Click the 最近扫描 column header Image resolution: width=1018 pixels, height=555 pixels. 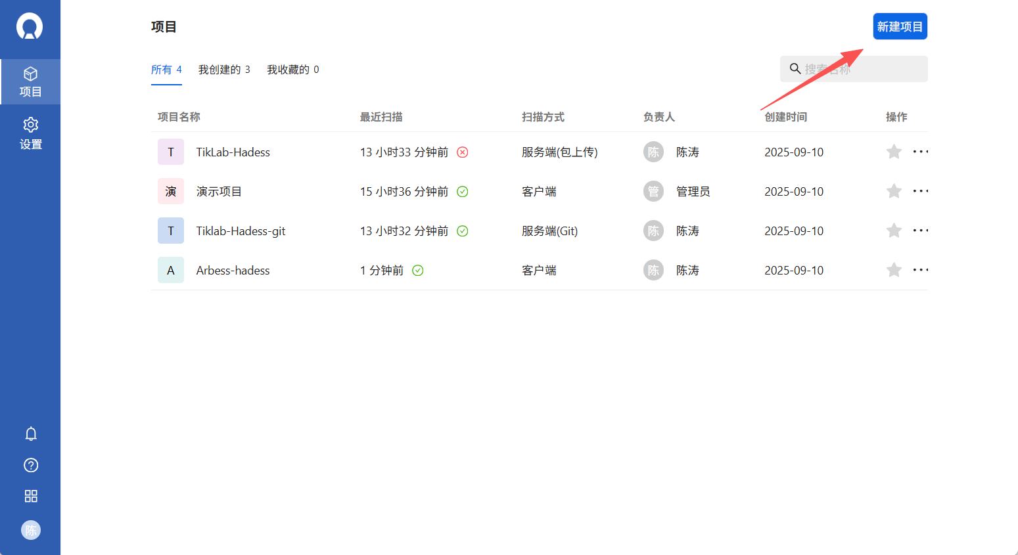(381, 117)
